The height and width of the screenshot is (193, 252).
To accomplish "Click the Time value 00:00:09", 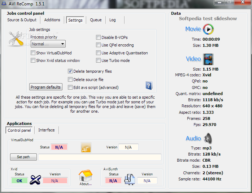I will [x=211, y=39].
